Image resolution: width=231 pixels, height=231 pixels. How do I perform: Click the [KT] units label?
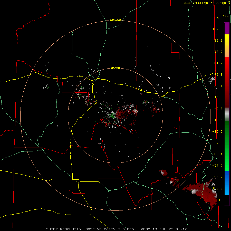point(219,18)
